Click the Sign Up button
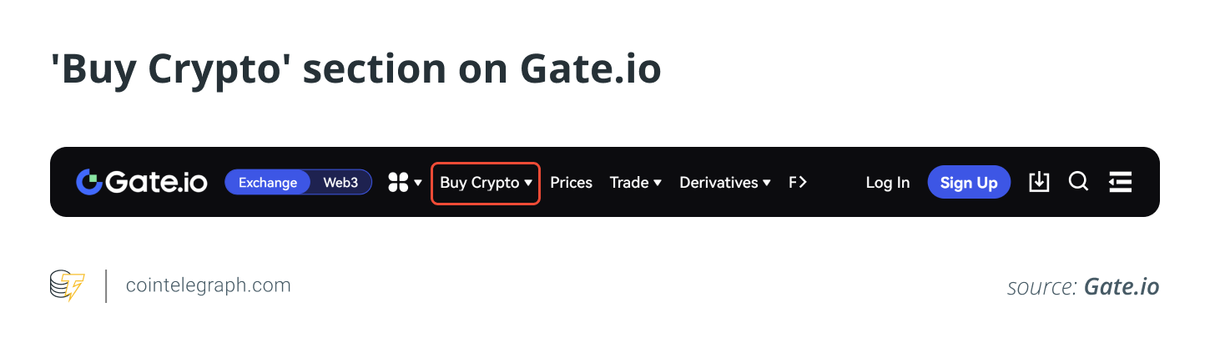The width and height of the screenshot is (1210, 353). point(969,183)
